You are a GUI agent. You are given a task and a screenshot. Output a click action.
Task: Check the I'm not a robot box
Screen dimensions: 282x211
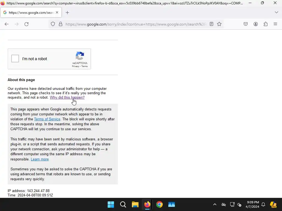point(15,59)
